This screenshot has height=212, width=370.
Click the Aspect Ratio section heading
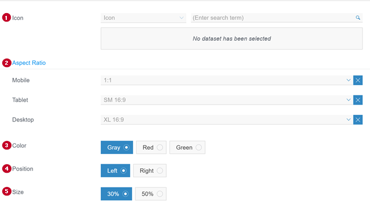click(29, 63)
